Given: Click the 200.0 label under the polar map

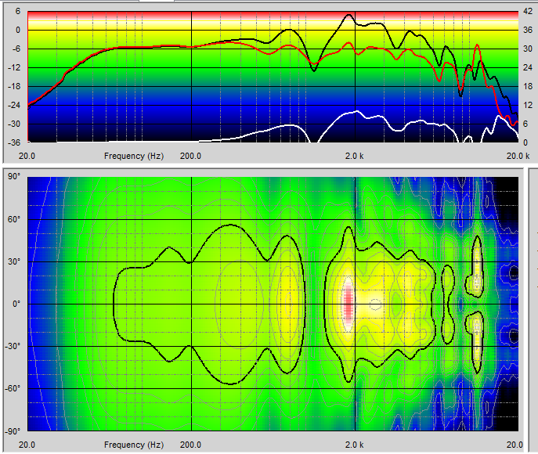Looking at the screenshot, I should tap(191, 445).
